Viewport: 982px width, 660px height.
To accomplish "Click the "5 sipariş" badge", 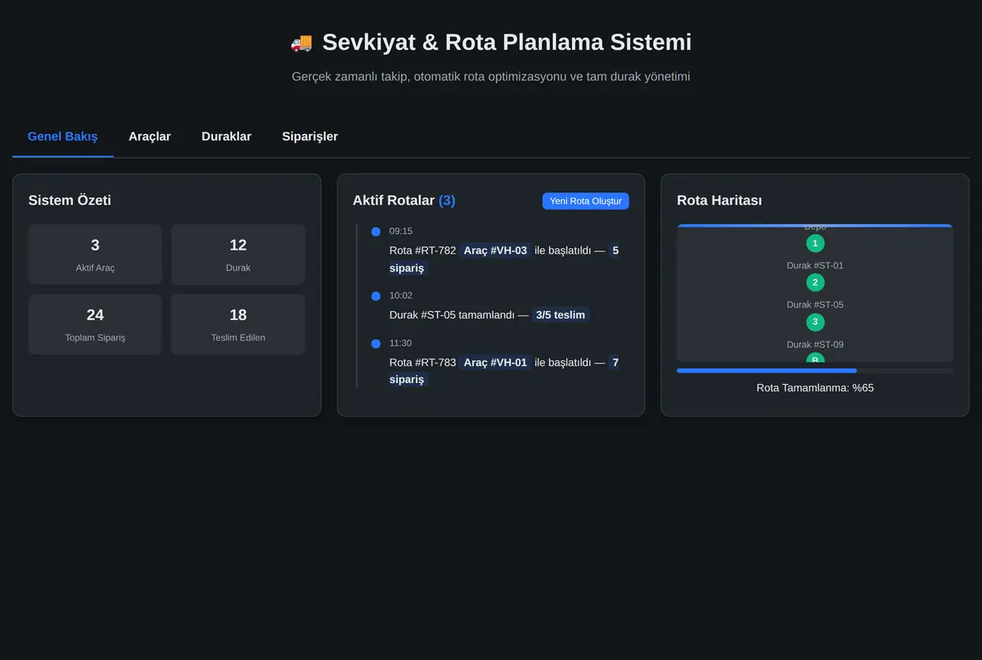I will click(504, 260).
